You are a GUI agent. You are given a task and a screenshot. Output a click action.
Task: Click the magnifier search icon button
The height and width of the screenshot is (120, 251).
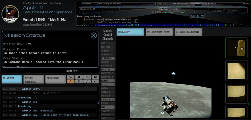click(71, 77)
